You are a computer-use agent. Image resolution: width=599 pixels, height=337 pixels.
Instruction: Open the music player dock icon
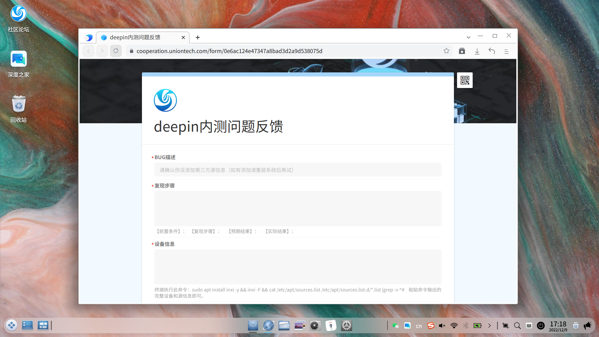point(315,325)
